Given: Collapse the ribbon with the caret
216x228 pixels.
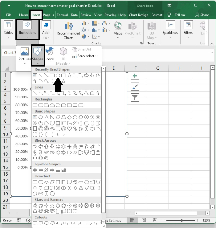Looking at the screenshot, I should pos(212,44).
